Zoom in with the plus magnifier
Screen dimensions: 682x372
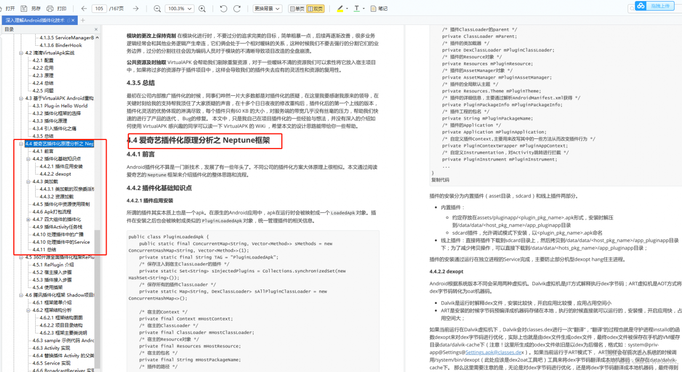(202, 9)
